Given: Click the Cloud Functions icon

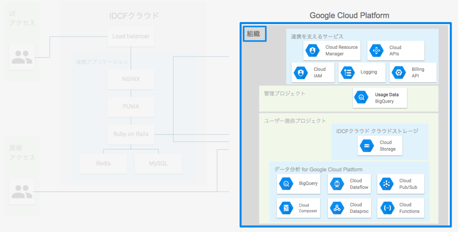Looking at the screenshot, I should [387, 208].
